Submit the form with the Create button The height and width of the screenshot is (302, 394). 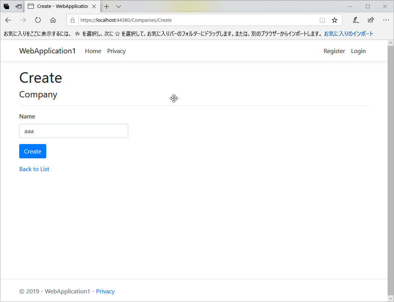click(33, 151)
